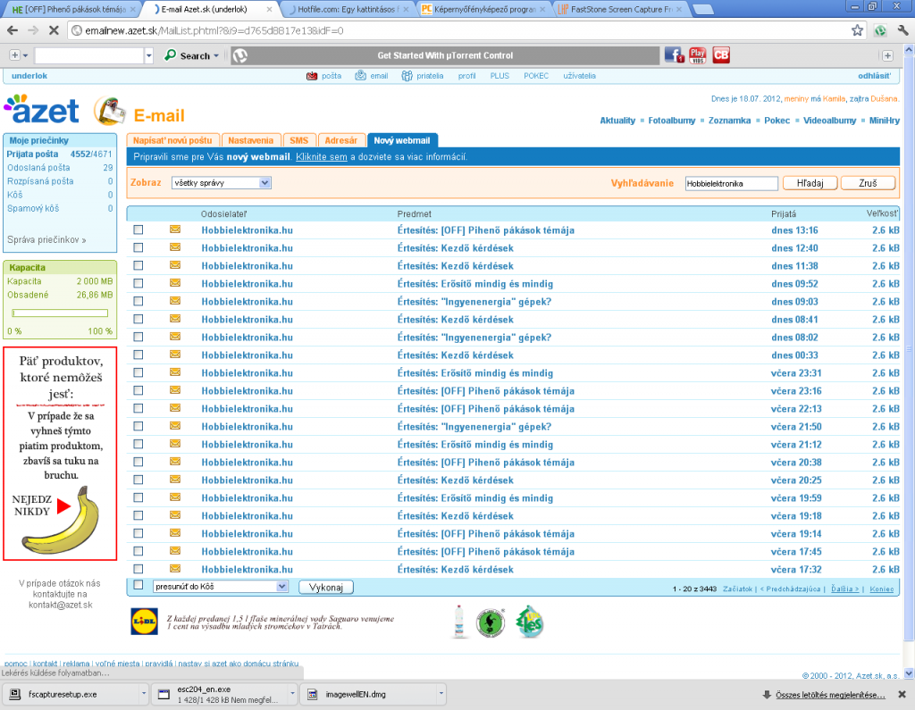Screen dimensions: 915x710
Task: Expand 'Správa priečinkov' folder management
Action: tap(46, 239)
